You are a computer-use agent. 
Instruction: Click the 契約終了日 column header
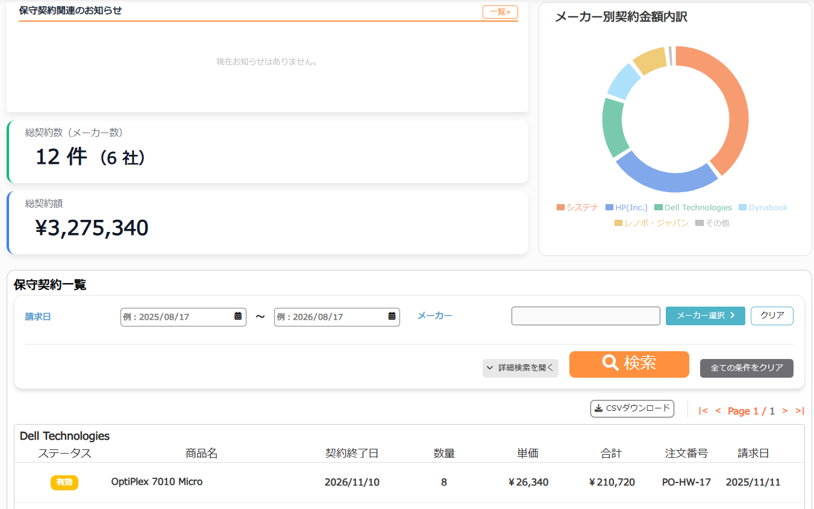(352, 454)
